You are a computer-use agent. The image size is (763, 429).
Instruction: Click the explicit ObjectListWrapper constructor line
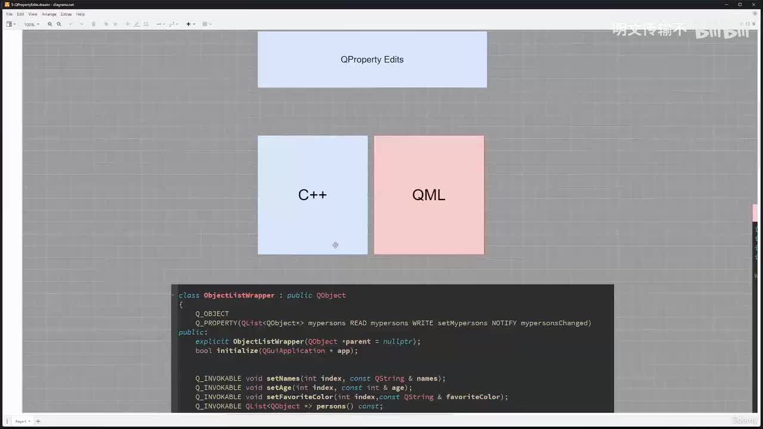click(308, 341)
